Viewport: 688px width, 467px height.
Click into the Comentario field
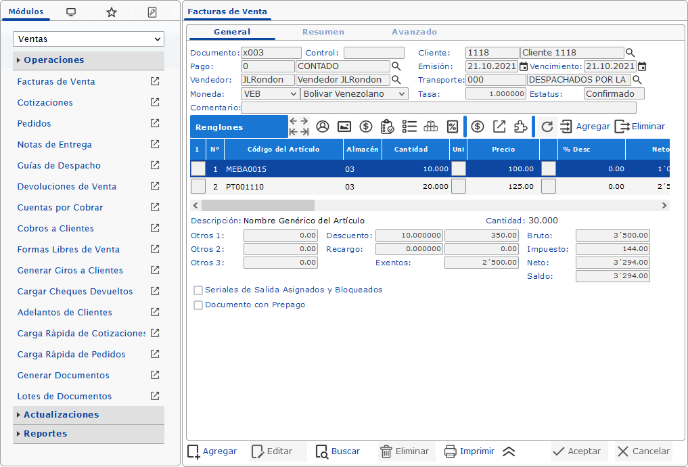(x=438, y=108)
